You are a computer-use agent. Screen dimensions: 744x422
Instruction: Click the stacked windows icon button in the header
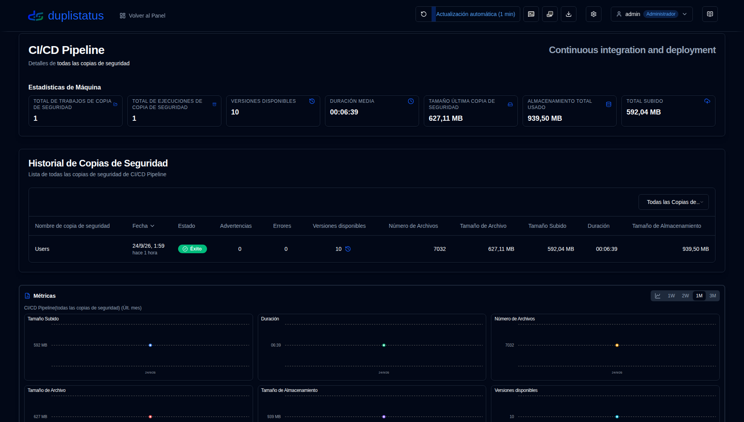(x=550, y=14)
